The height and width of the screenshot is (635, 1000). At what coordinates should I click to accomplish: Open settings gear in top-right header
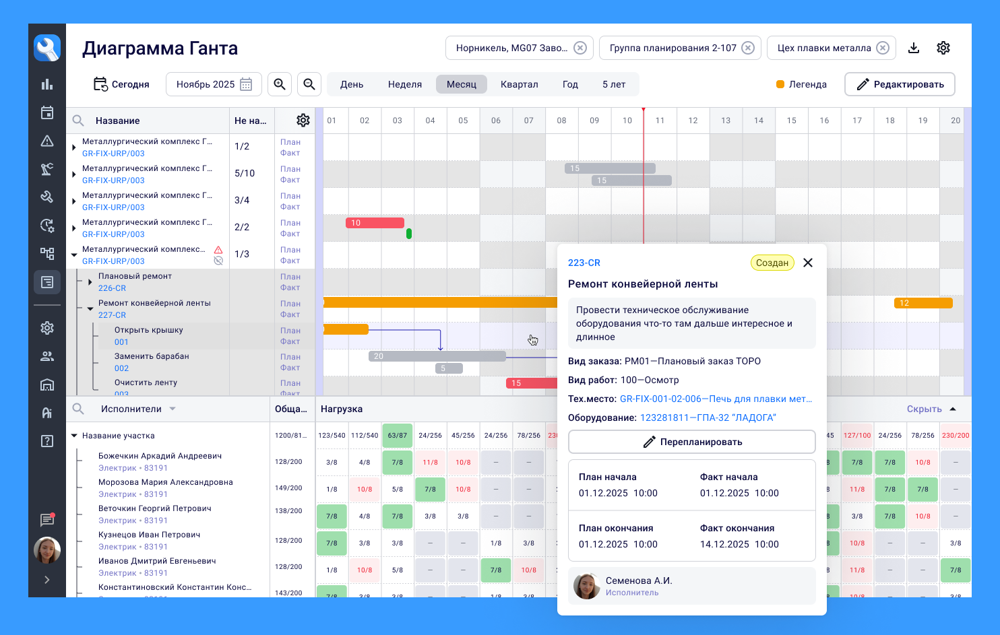point(943,48)
